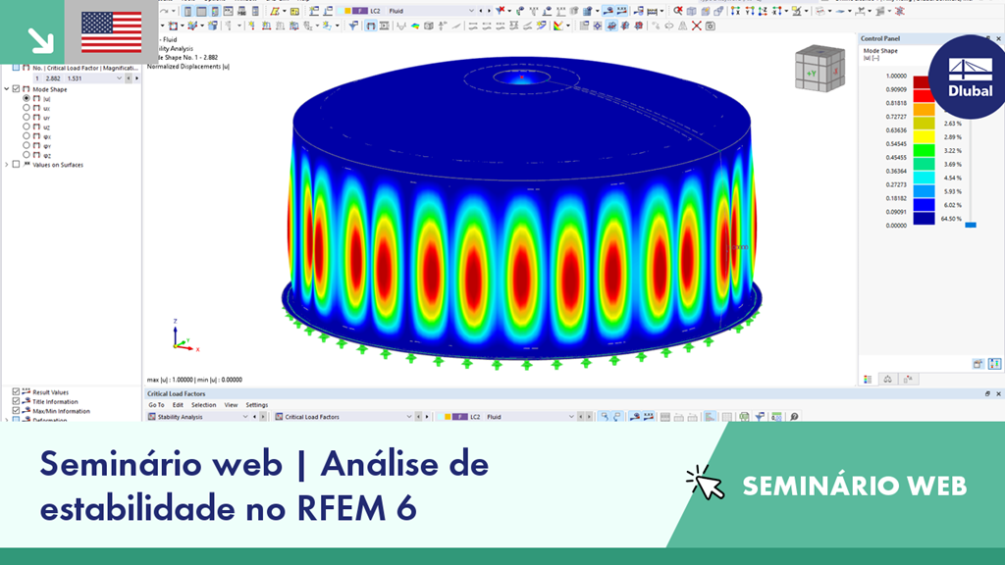Click the third Control Panel tab icon
Screen dimensions: 1005x565
click(x=908, y=380)
